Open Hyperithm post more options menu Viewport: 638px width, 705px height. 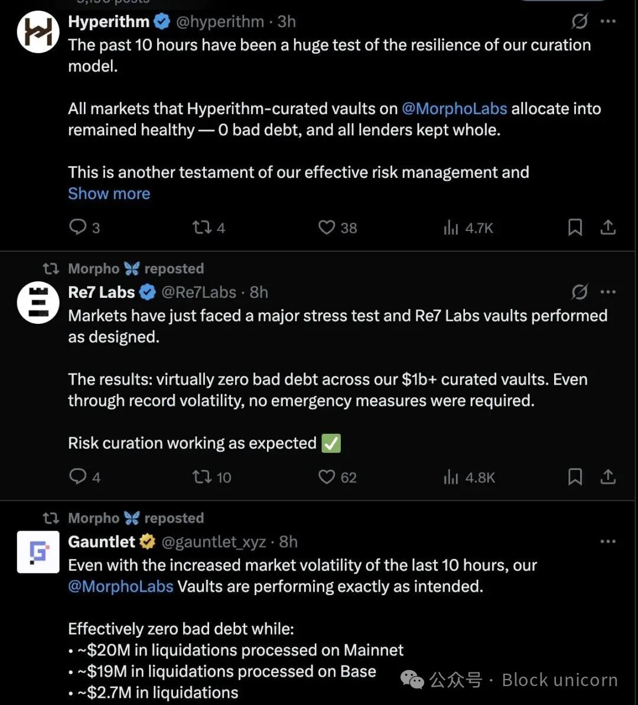[x=608, y=22]
